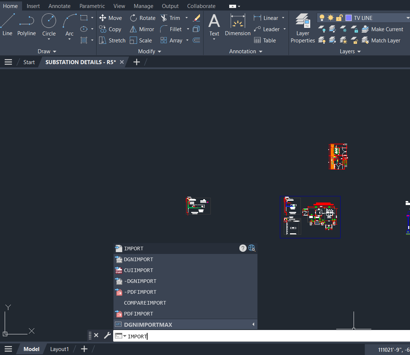Toggle TV LINE layer lock padlock
The height and width of the screenshot is (355, 410).
coord(339,18)
